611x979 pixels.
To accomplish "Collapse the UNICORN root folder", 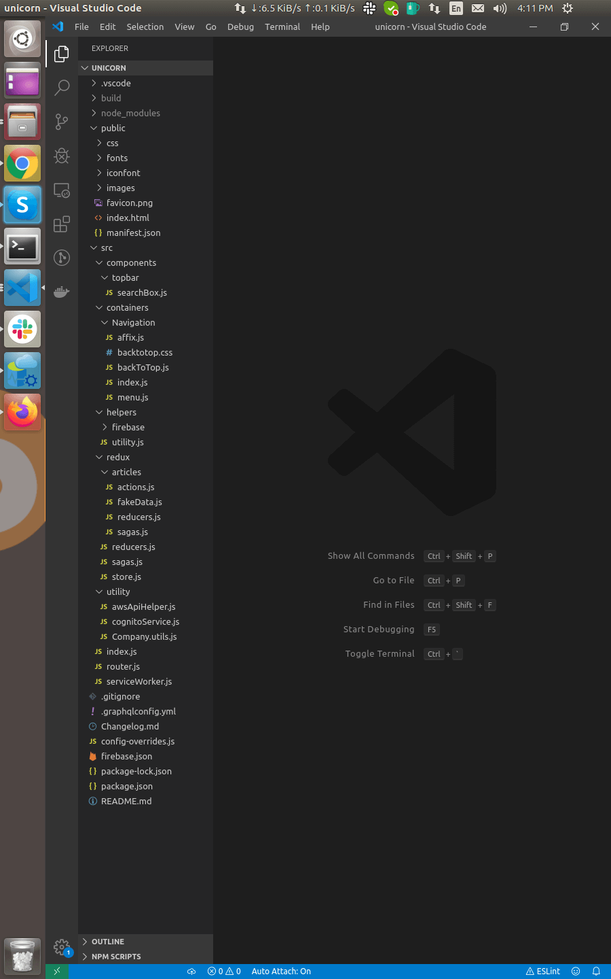I will pos(145,68).
